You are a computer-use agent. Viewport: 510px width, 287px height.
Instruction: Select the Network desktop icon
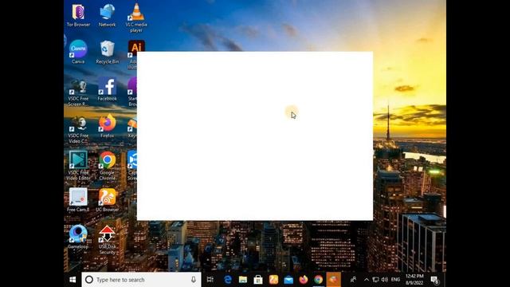pyautogui.click(x=107, y=15)
